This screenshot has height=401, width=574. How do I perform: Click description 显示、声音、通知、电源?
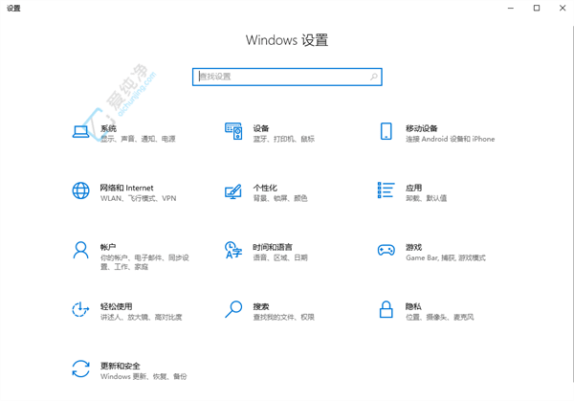[138, 139]
